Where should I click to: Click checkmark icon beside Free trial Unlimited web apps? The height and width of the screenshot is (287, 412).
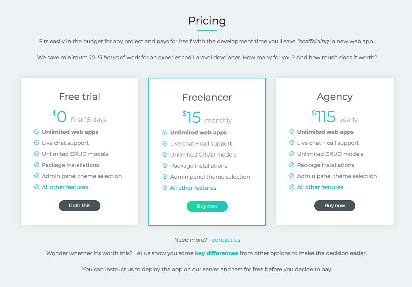pyautogui.click(x=37, y=132)
